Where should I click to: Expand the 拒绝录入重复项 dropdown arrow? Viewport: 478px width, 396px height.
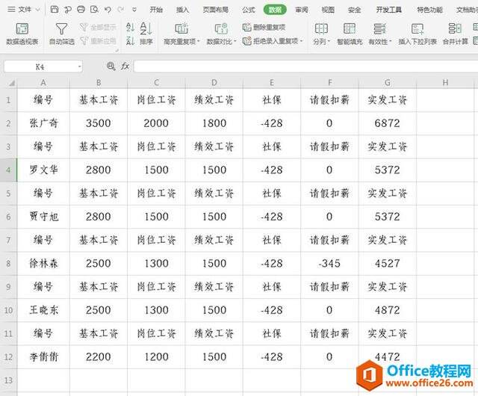302,41
